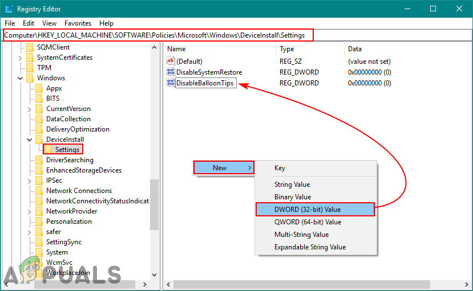Click the tree pane scroll up arrow

point(154,47)
